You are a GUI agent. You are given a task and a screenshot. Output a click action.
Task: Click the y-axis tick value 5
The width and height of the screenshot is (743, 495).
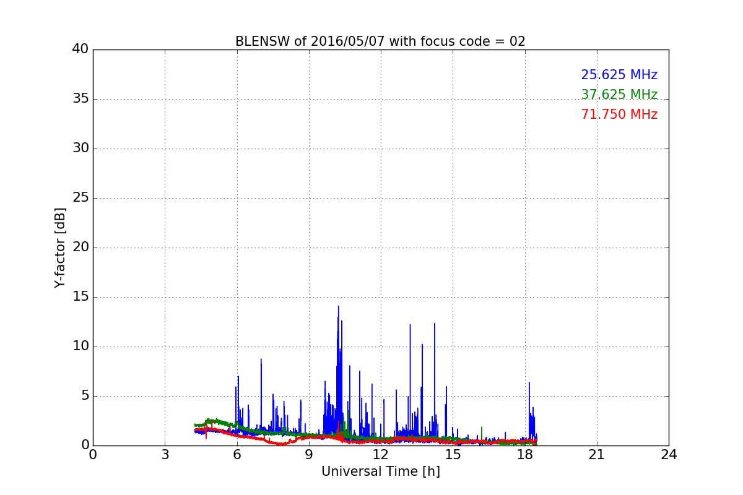[85, 396]
